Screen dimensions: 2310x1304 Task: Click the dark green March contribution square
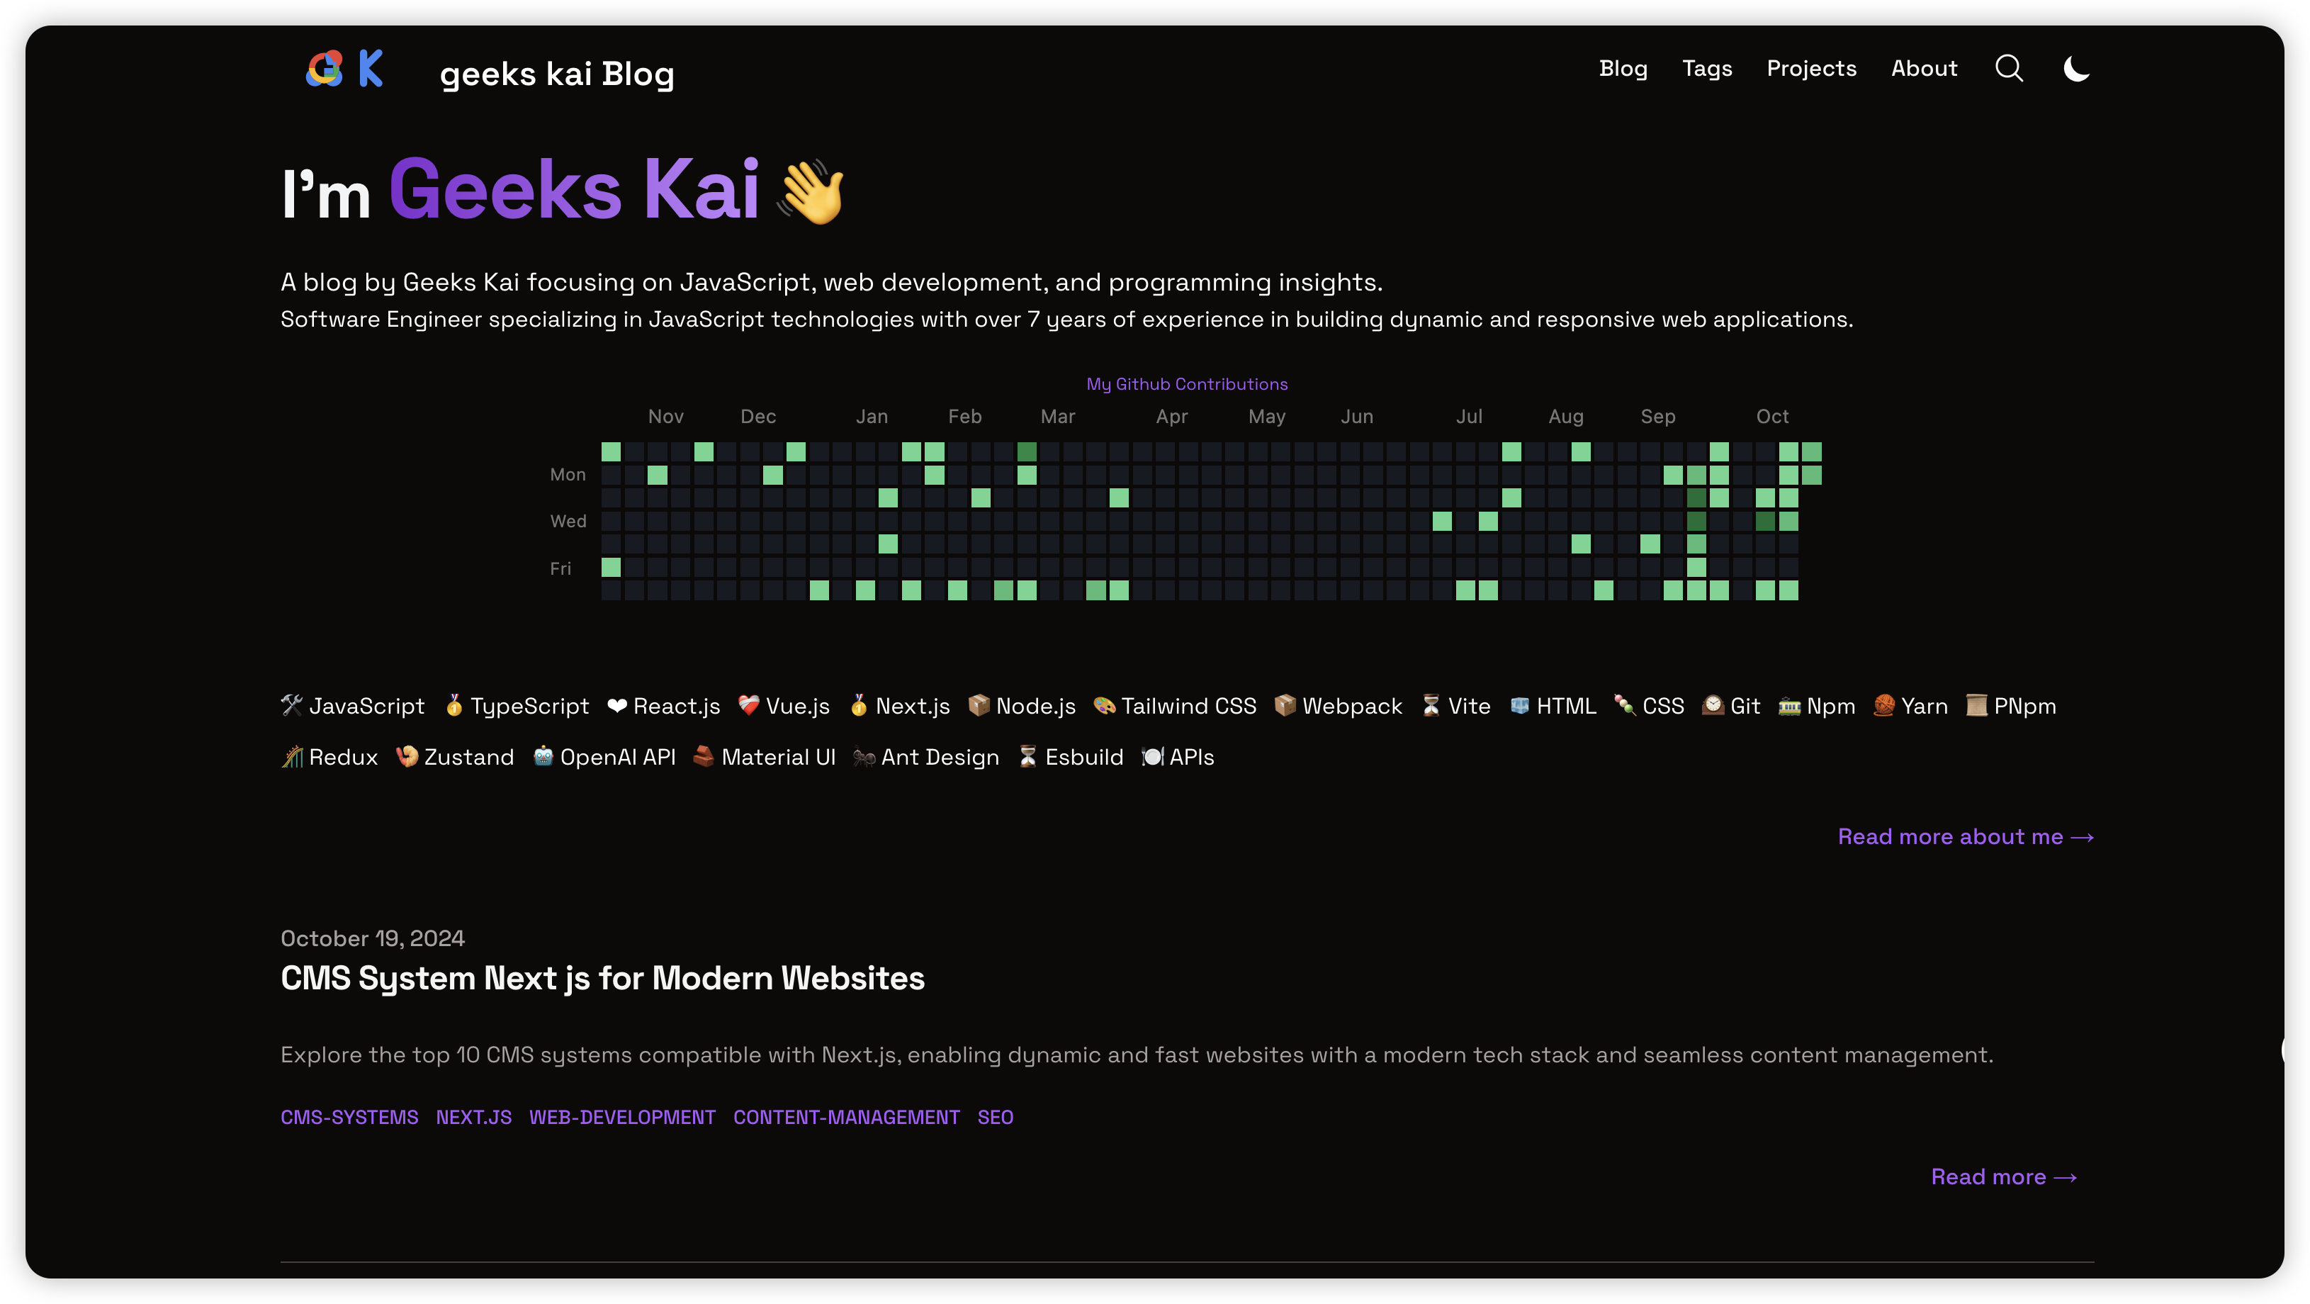point(1027,451)
